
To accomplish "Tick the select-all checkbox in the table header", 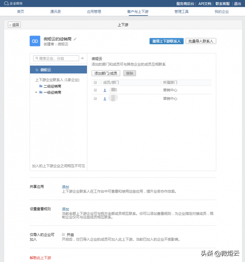I will [x=95, y=82].
